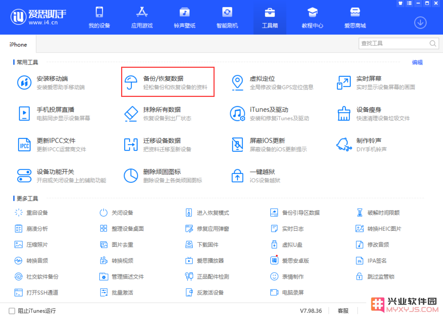
Task: Switch to 应用游戏 tab
Action: coord(142,17)
